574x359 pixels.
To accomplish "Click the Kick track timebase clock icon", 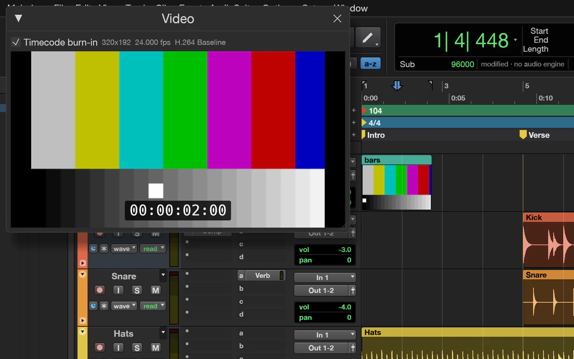I will (93, 249).
